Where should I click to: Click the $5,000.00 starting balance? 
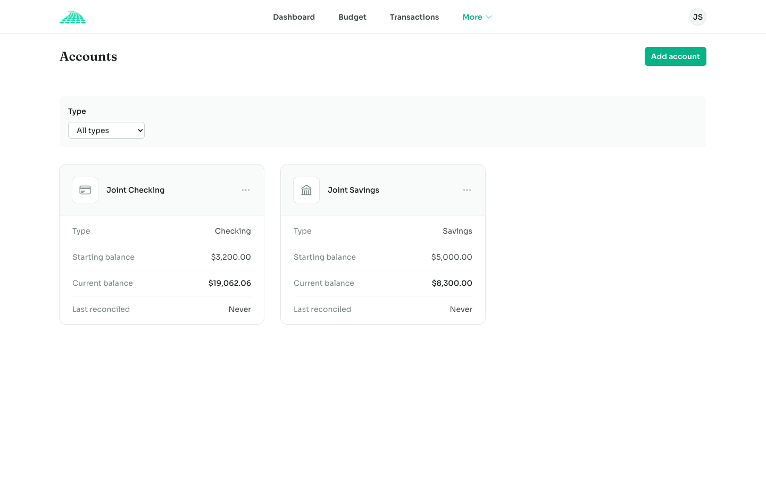pyautogui.click(x=452, y=257)
